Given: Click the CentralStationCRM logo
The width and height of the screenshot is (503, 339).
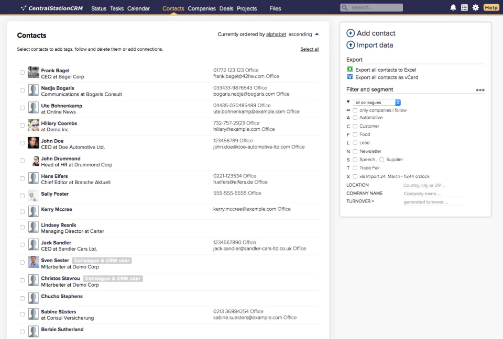Looking at the screenshot, I should [52, 8].
